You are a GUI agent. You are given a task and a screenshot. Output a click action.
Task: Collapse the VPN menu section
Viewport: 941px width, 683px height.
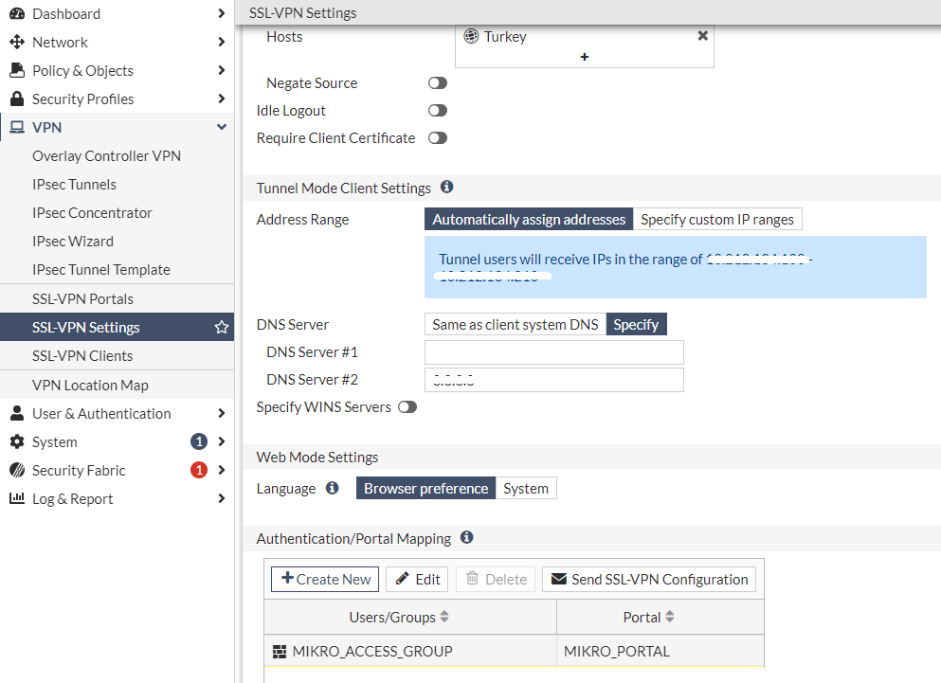tap(221, 128)
